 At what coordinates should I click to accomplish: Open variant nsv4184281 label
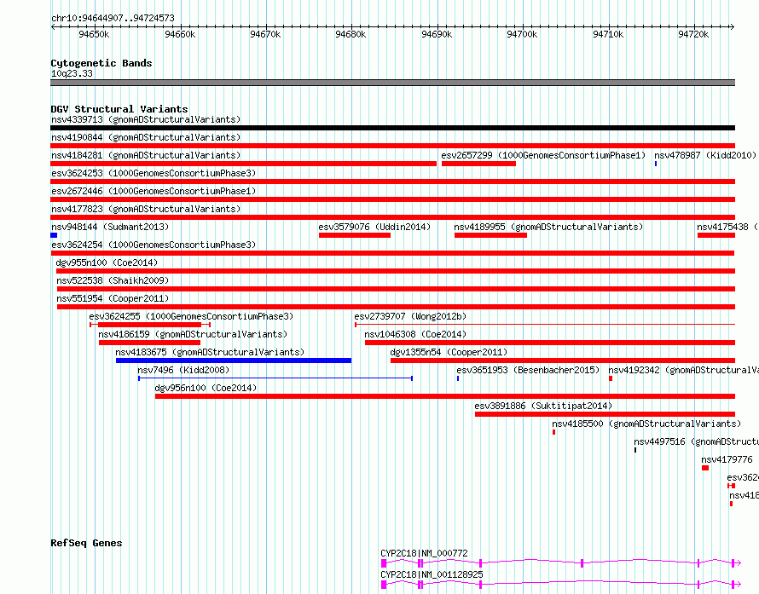pos(146,155)
